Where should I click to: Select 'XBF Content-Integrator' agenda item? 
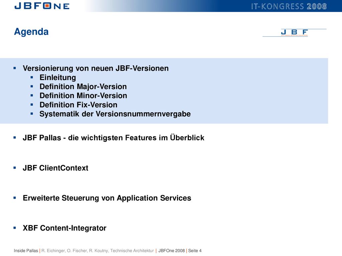(64, 228)
